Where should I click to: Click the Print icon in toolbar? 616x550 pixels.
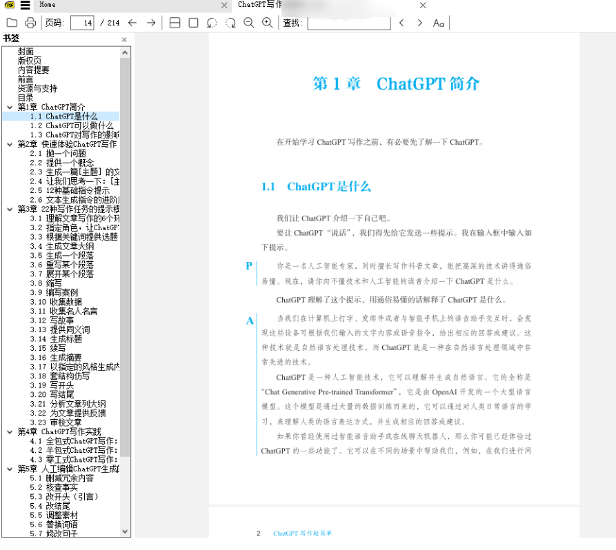click(x=30, y=23)
